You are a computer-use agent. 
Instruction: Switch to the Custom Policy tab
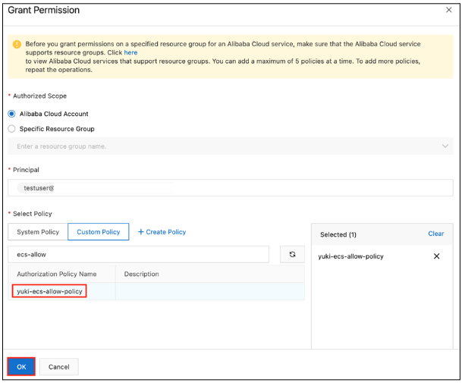coord(99,232)
